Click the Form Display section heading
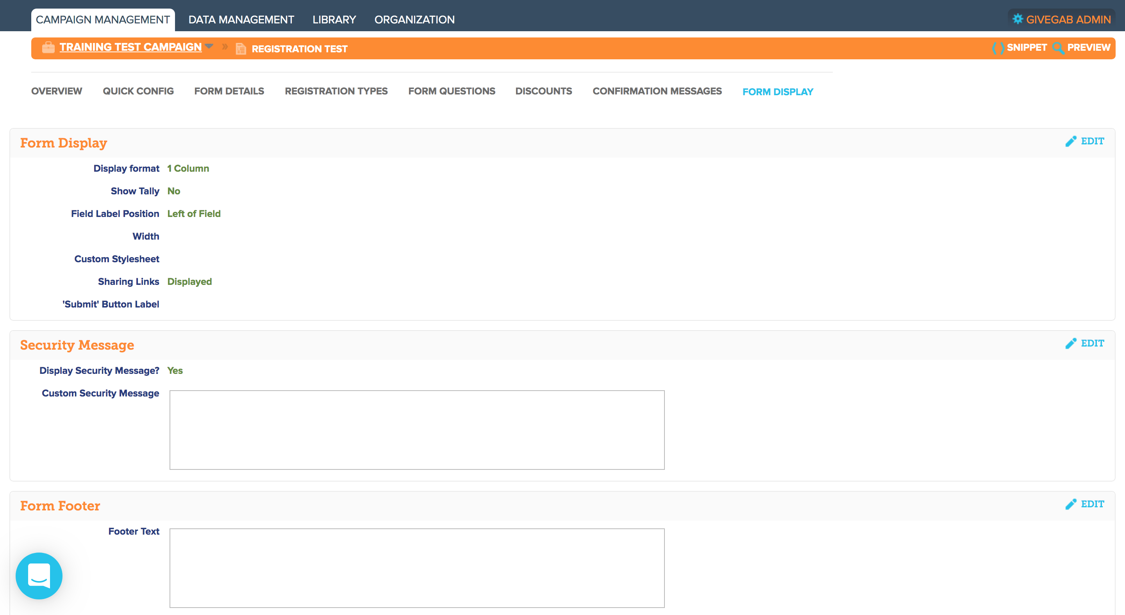The height and width of the screenshot is (615, 1125). 63,143
